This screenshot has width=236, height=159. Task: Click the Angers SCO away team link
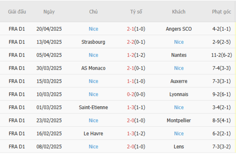pos(179,29)
